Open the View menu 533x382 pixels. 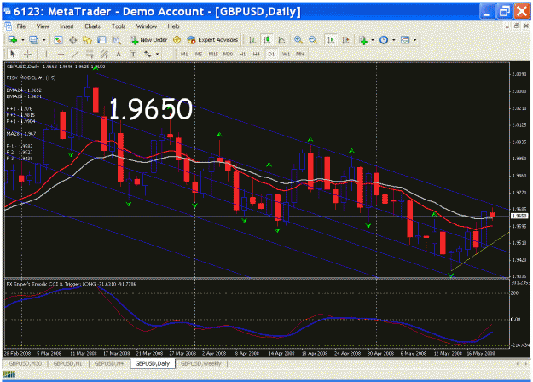point(43,26)
